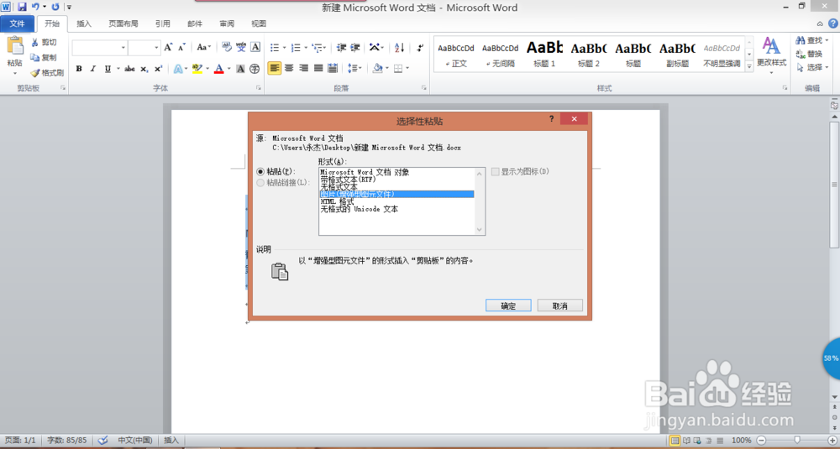Expand the styles gallery
The height and width of the screenshot is (449, 840).
click(x=749, y=67)
